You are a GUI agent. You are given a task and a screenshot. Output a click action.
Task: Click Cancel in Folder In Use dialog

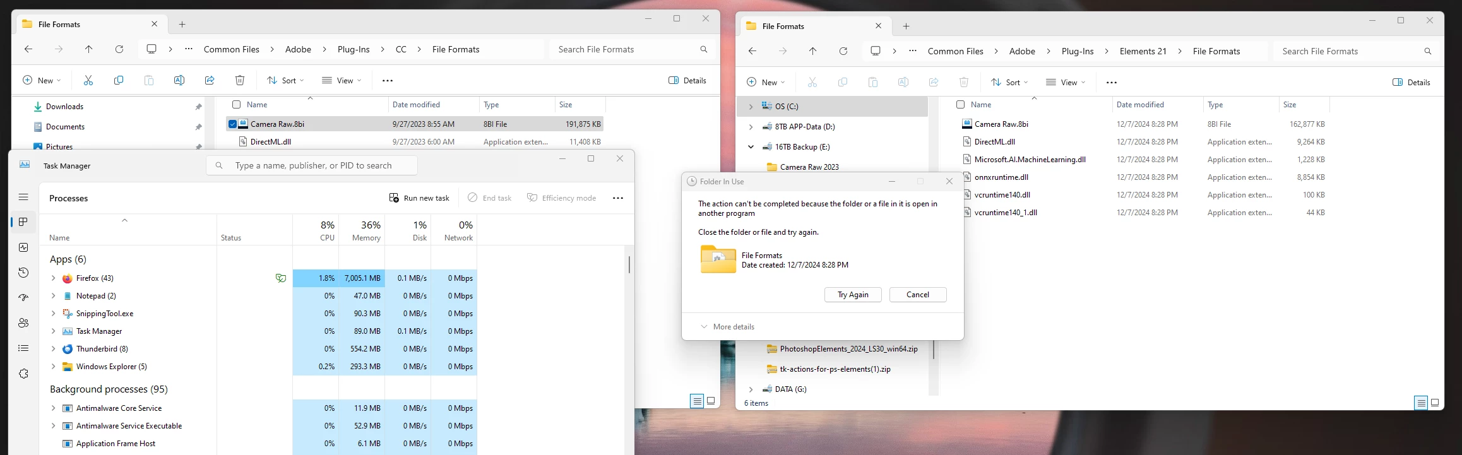pos(918,295)
